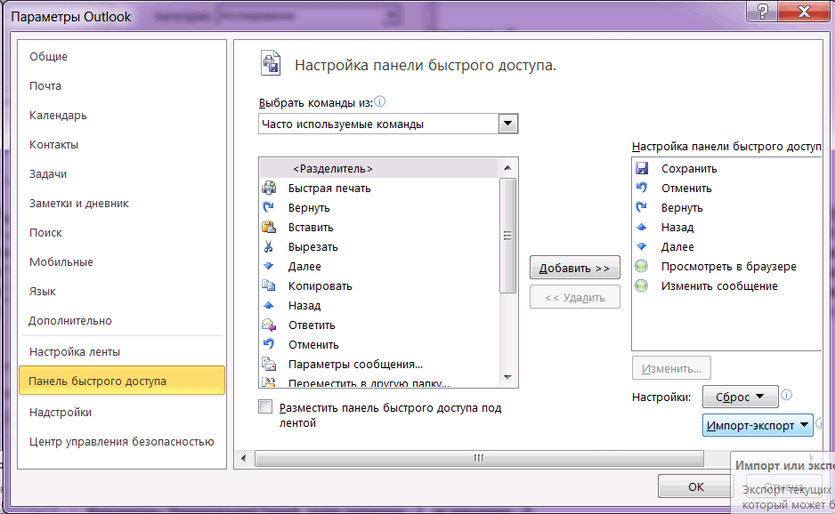Click the Reply envelope icon
The image size is (835, 514).
point(269,325)
